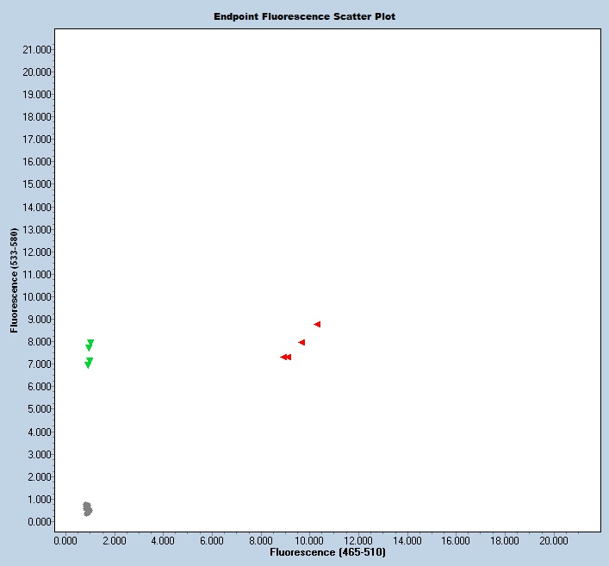Click the 0.000 tick on the vertical axis
The height and width of the screenshot is (566, 609).
(x=38, y=522)
